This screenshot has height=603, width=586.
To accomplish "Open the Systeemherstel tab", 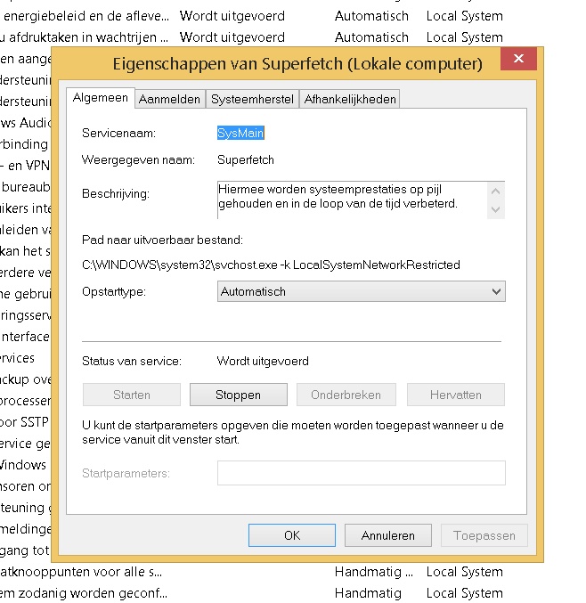I will point(252,99).
